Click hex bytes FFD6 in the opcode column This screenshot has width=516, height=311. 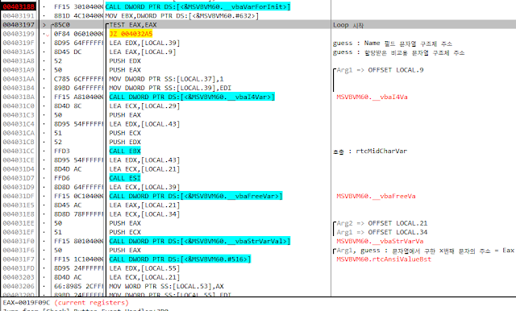point(62,178)
